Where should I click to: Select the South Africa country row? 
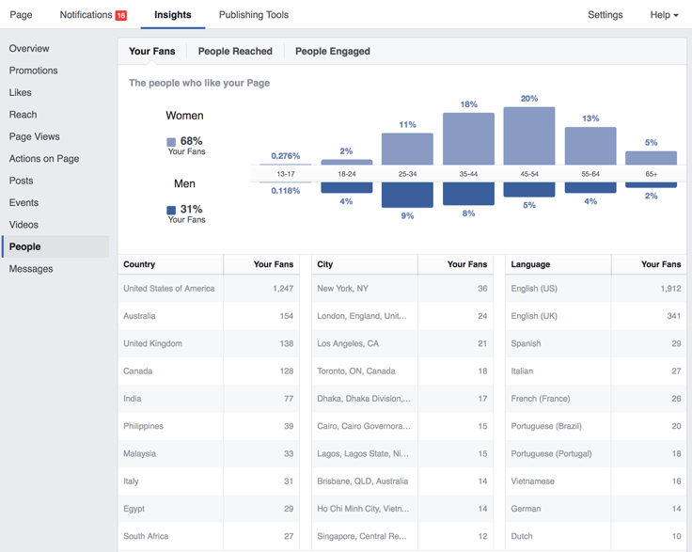[209, 536]
